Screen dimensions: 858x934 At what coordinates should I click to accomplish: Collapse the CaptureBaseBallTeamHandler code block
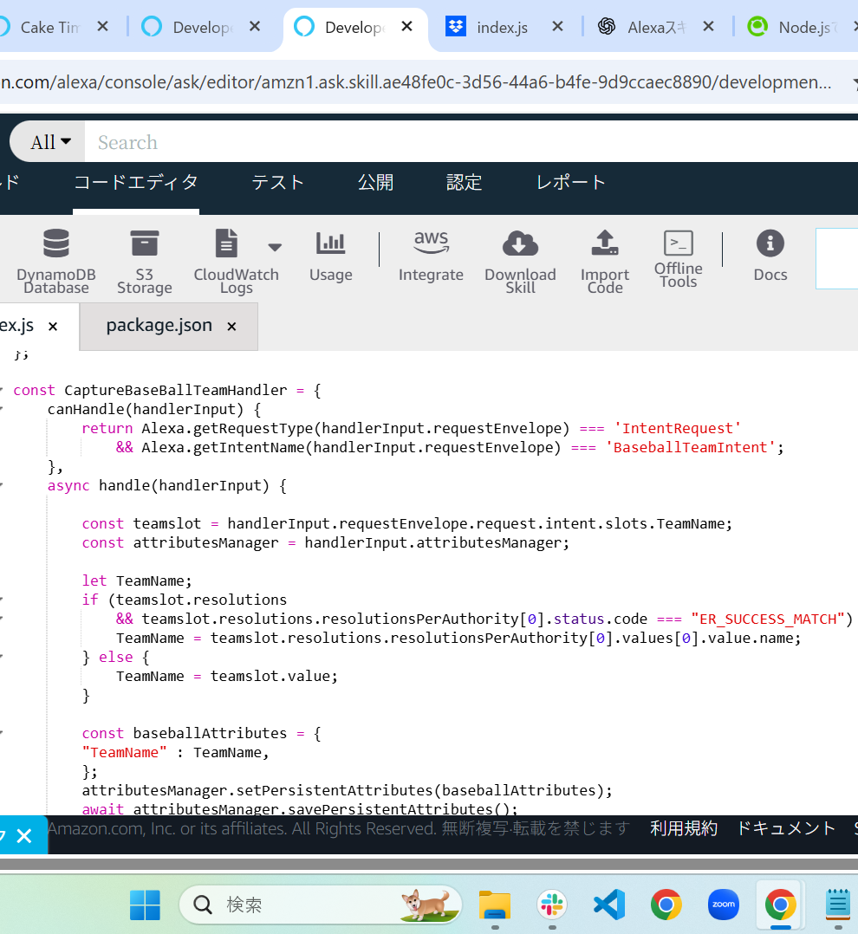pyautogui.click(x=3, y=391)
